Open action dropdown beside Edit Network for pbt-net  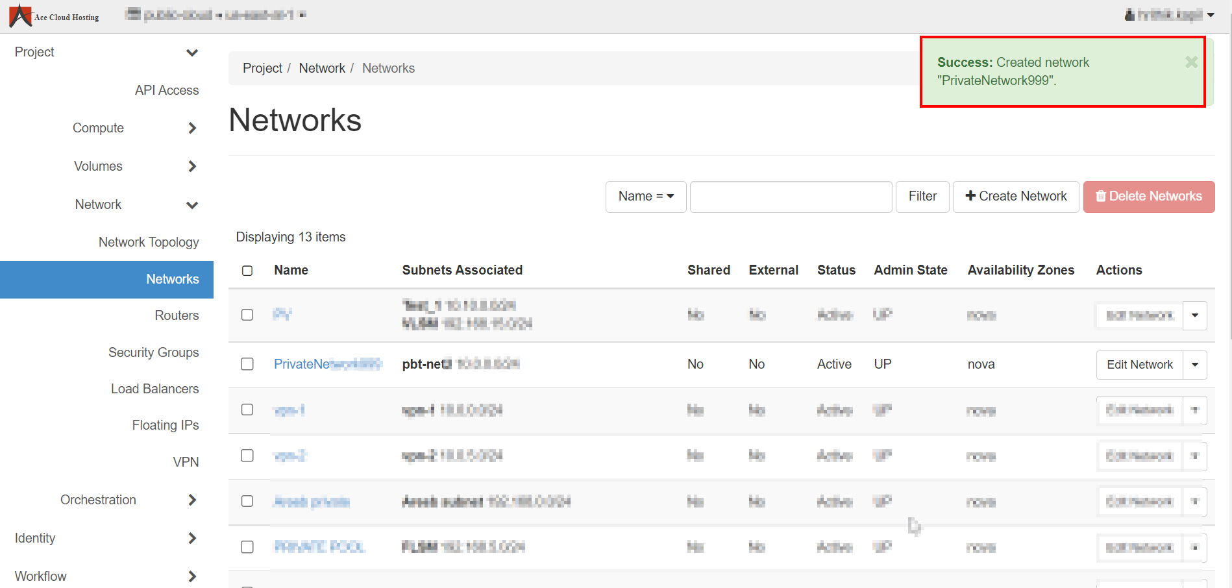point(1194,365)
